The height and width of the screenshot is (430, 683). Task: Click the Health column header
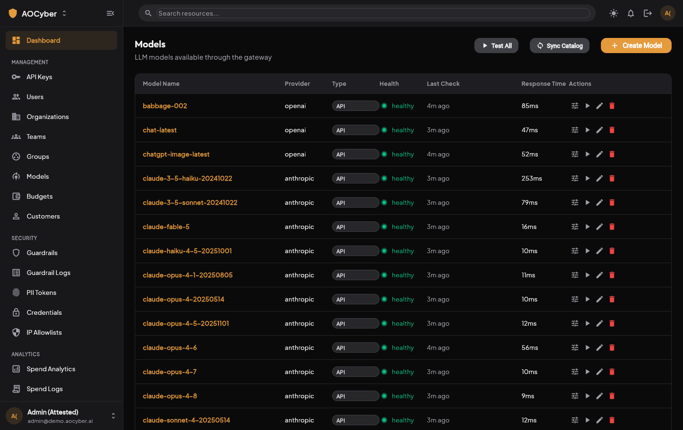click(x=389, y=83)
